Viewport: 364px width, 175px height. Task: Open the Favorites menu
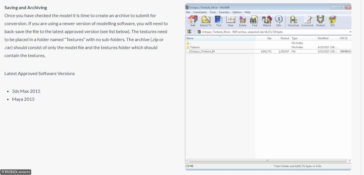tap(224, 12)
